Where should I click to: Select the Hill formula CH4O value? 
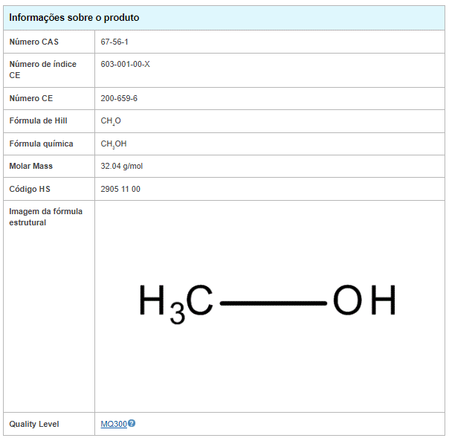pos(111,121)
